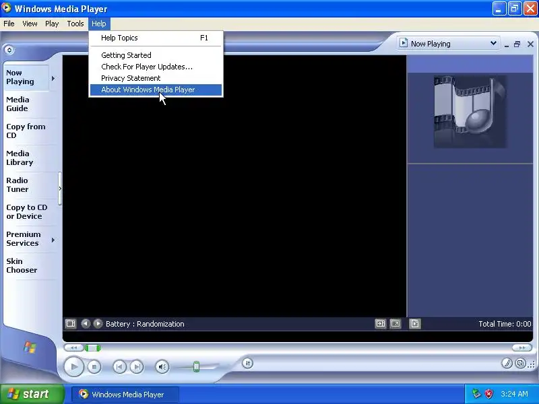Open the File menu
The image size is (539, 404).
click(9, 24)
